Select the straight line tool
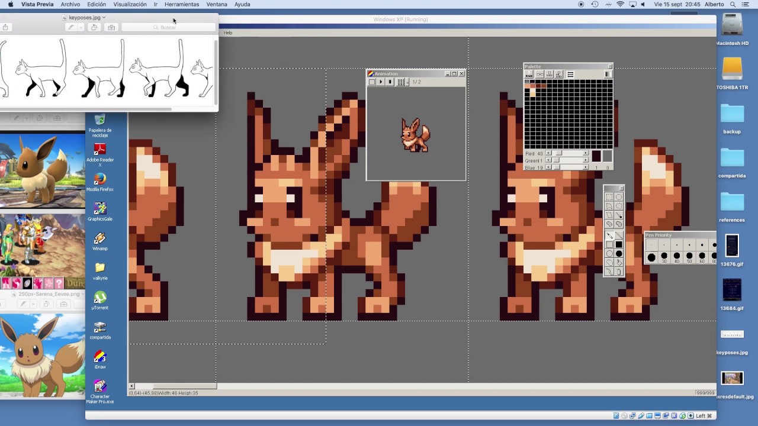758x426 pixels. point(619,235)
